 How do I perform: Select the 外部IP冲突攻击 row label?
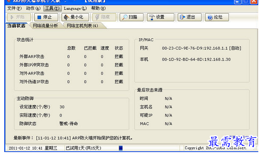coord(34,65)
